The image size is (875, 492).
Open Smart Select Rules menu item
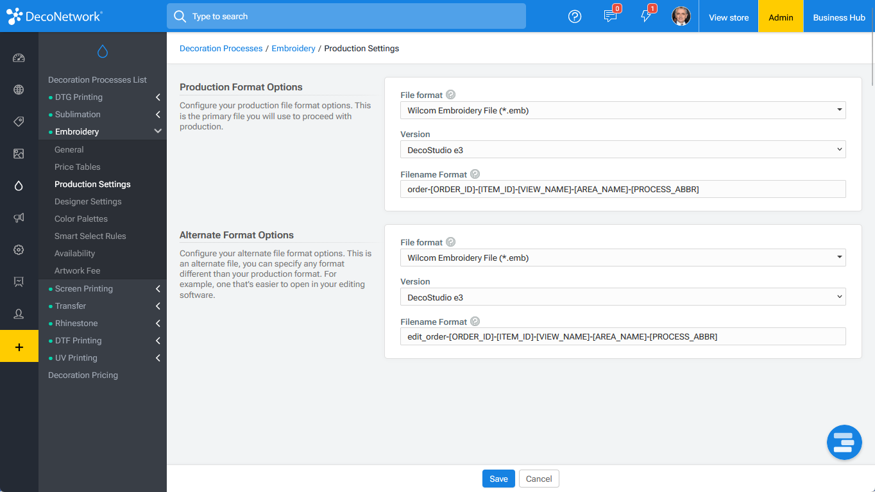coord(90,236)
